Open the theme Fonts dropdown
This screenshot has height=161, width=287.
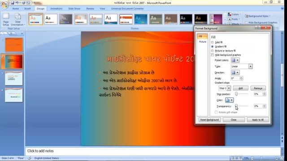point(234,19)
